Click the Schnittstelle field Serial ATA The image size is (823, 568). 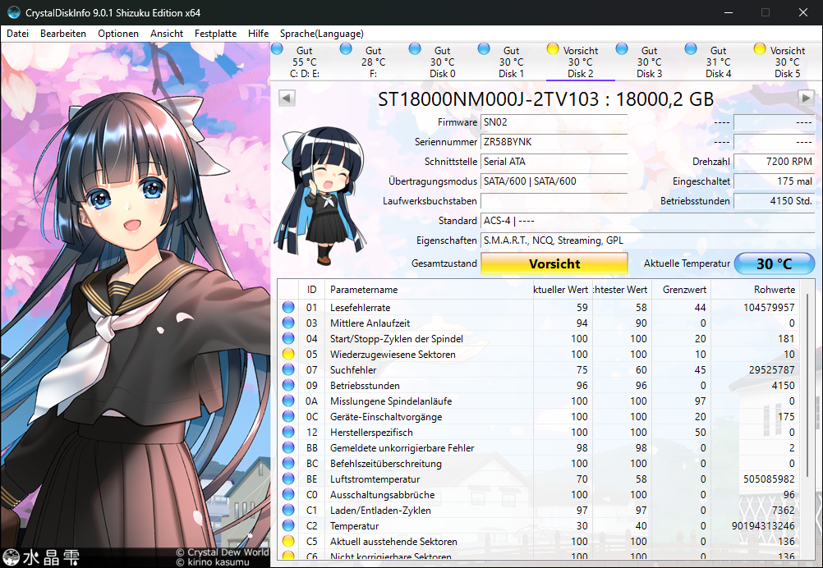point(554,162)
